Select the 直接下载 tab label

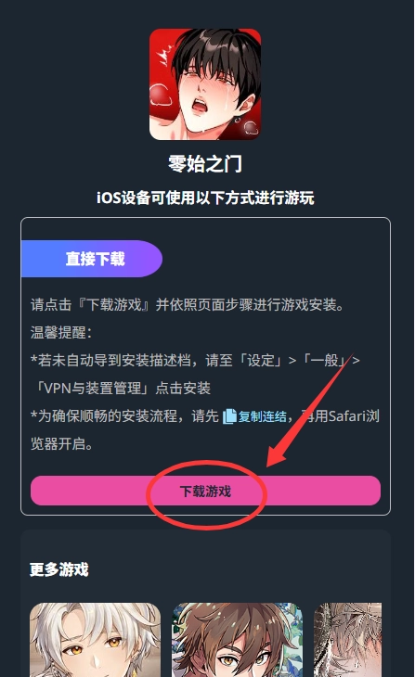click(95, 259)
